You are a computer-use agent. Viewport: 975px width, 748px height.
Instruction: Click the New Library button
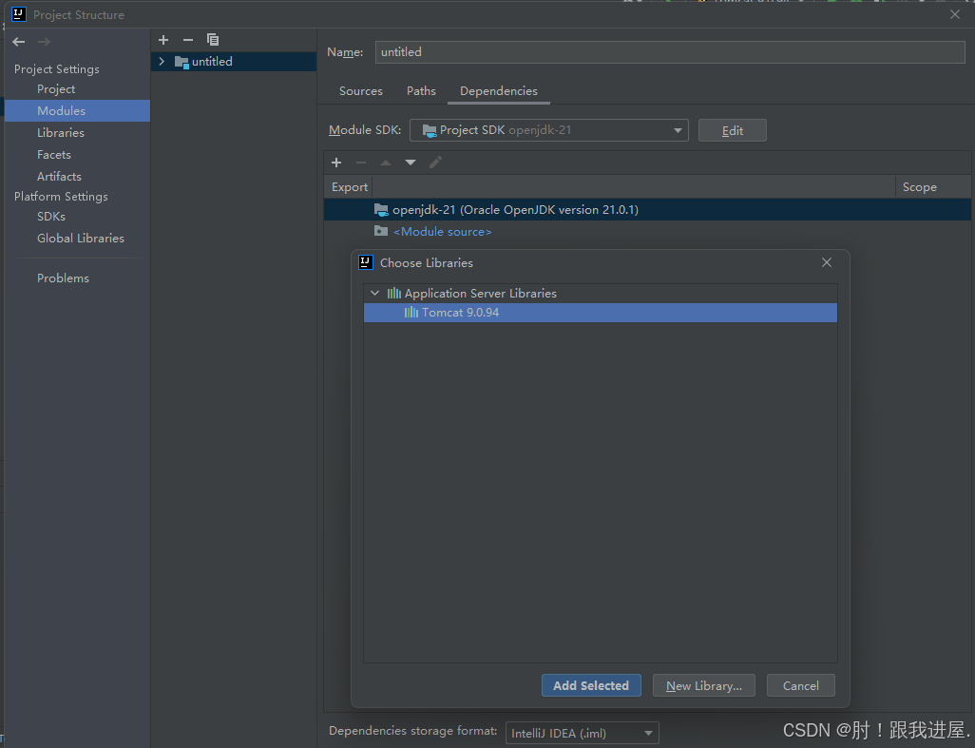click(703, 685)
